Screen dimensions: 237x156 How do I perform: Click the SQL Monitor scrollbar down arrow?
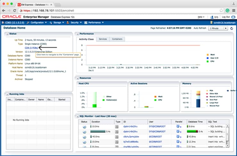pos(227,146)
